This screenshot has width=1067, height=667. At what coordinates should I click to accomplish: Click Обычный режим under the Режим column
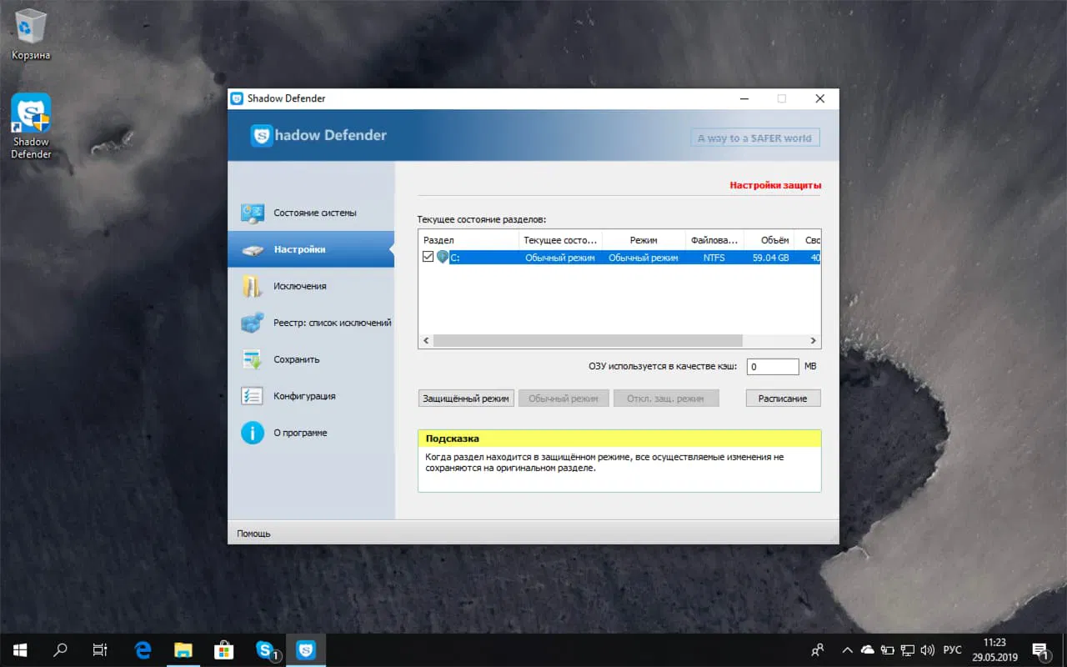click(644, 258)
